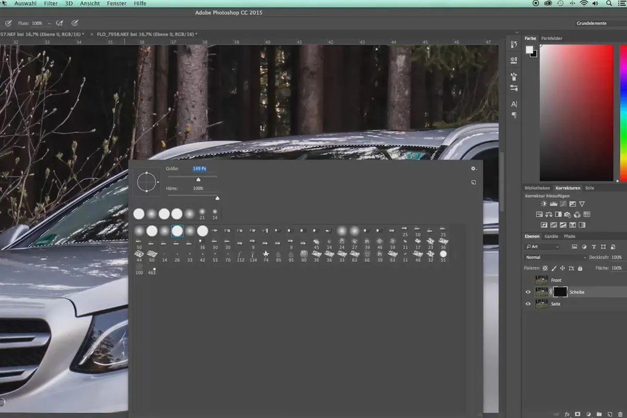Toggle lock transparent pixels

click(545, 268)
